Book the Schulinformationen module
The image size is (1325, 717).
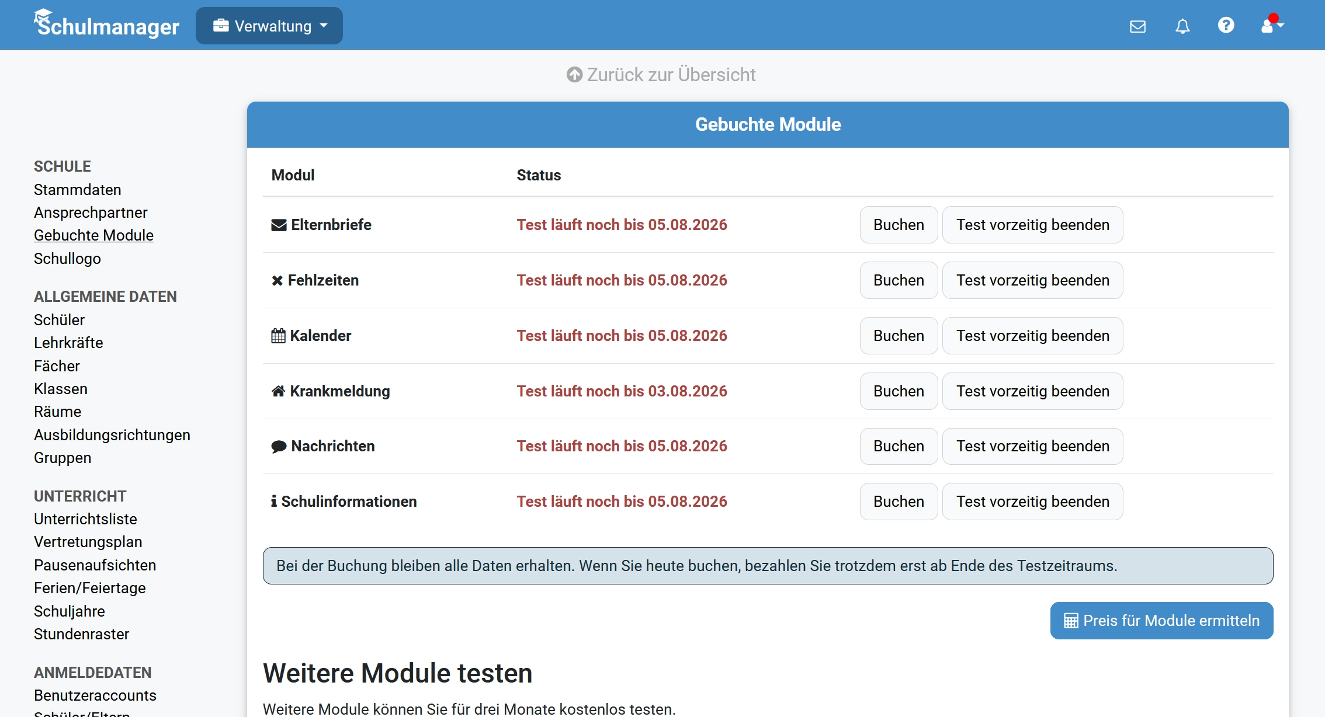(899, 502)
